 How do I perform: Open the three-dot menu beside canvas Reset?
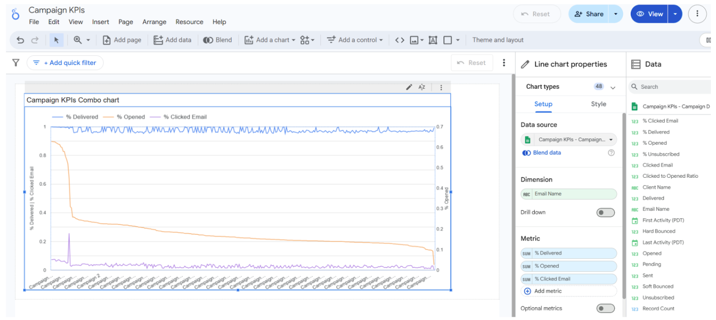pos(504,62)
